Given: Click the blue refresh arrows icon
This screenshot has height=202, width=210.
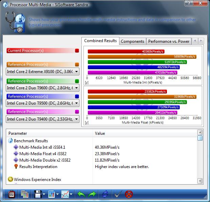Looking at the screenshot, I should [105, 194].
